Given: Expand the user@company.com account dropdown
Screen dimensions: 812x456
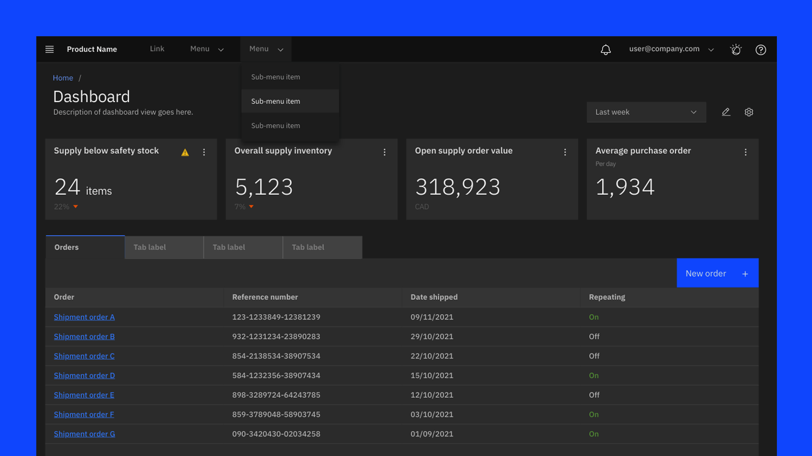Looking at the screenshot, I should point(671,49).
